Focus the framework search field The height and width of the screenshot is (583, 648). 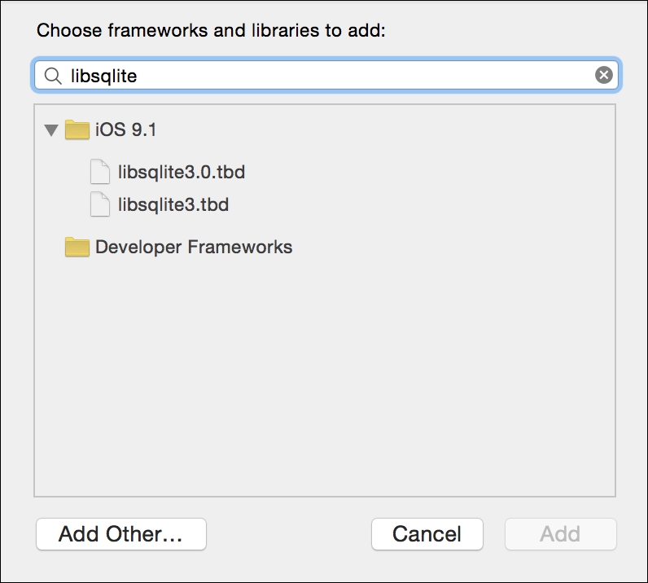[x=326, y=75]
